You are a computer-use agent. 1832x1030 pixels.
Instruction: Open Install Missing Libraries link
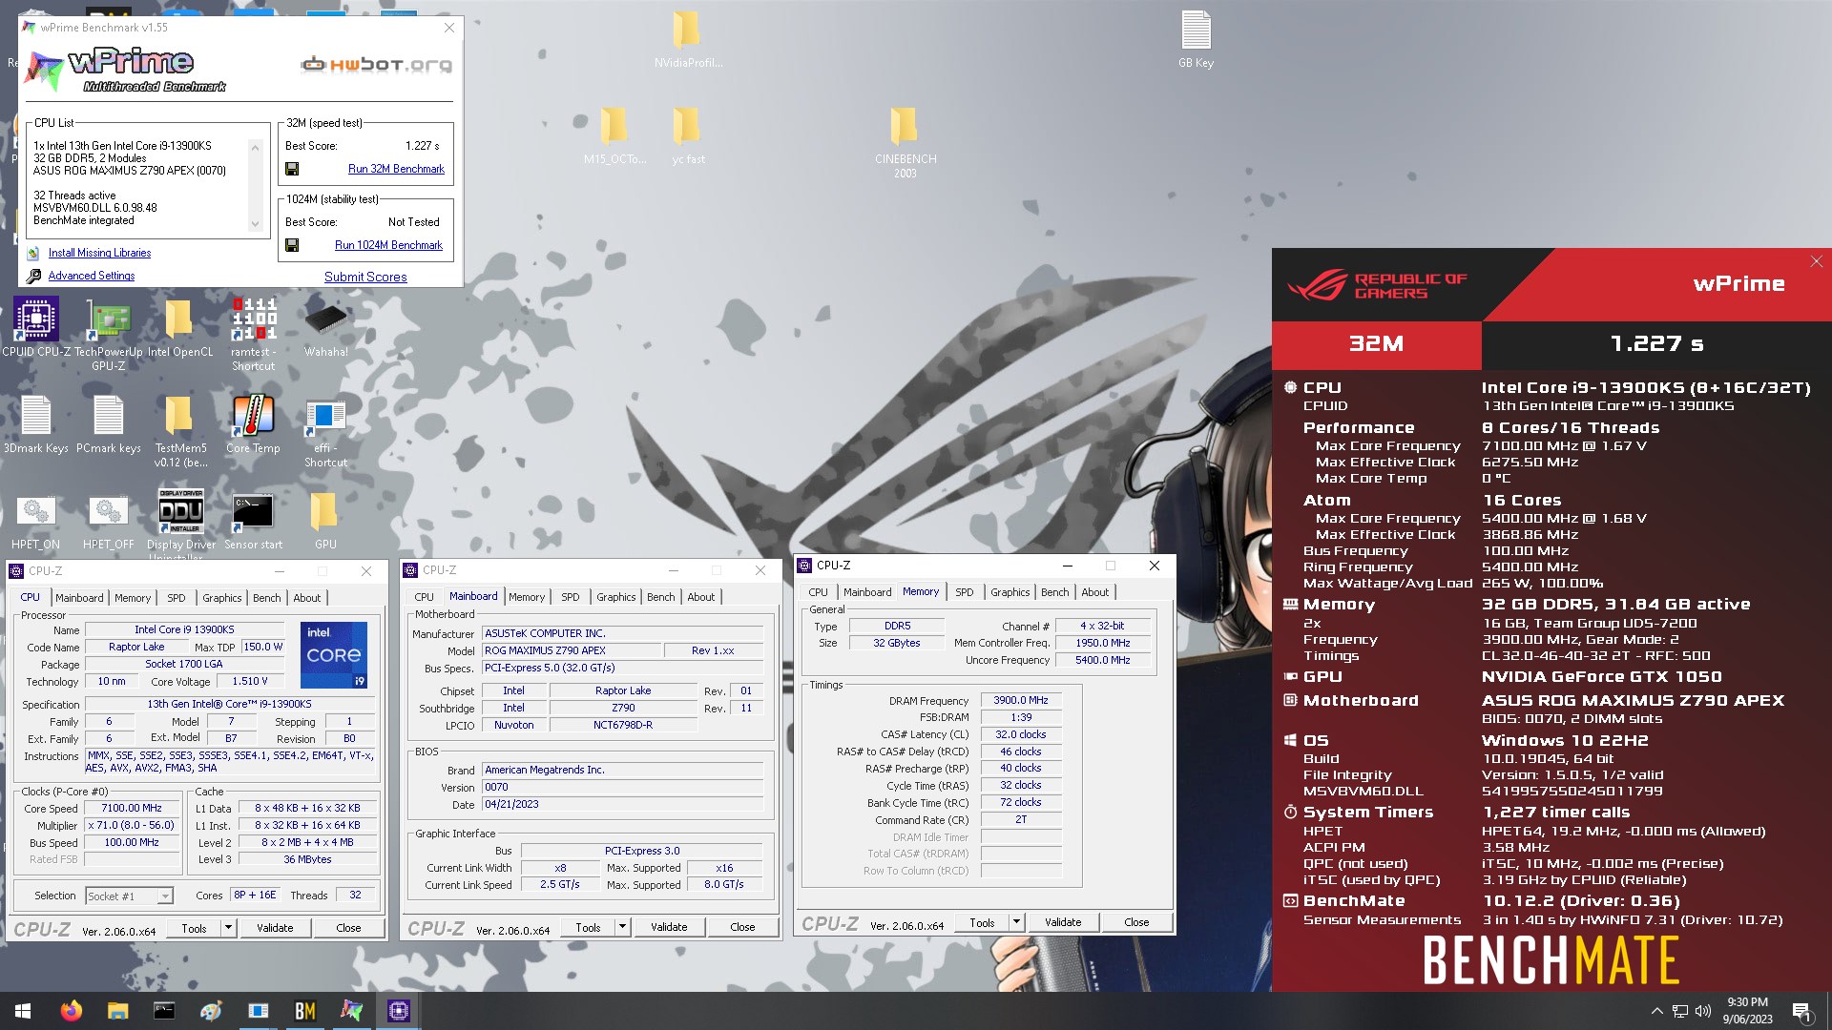[x=99, y=253]
